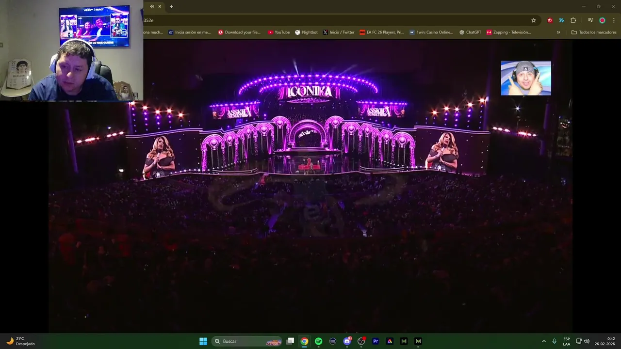
Task: Bookmark this page with the star icon
Action: [x=534, y=20]
